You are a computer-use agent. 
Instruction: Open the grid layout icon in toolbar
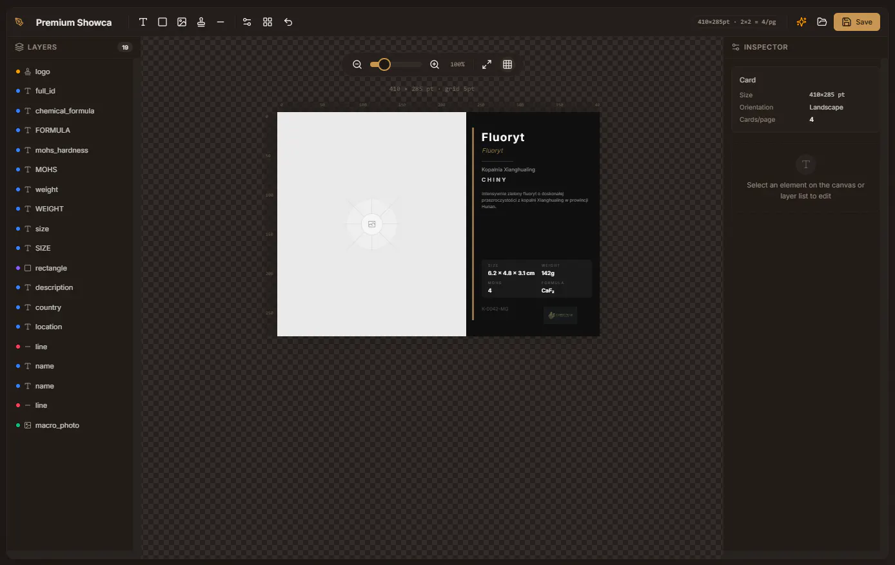[x=268, y=22]
